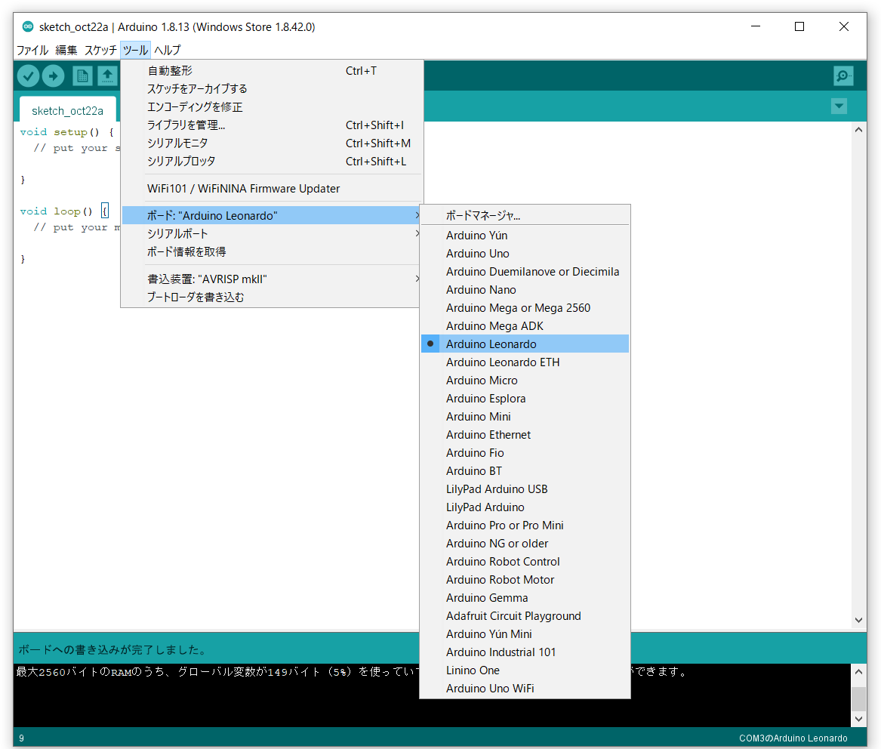Click the Arduino logo in title bar

[x=27, y=26]
